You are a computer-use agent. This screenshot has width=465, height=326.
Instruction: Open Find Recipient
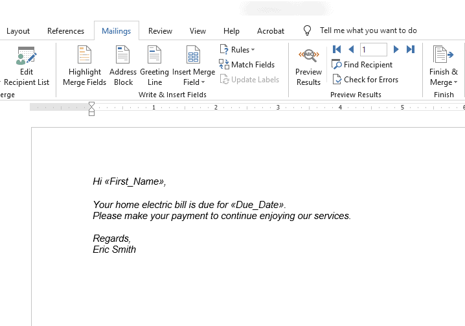[362, 64]
